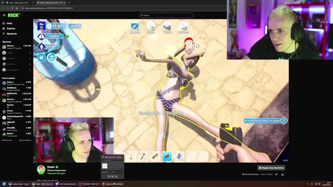Viewport: 333px width, 187px height.
Task: Open recommended channel alejus28
Action: [16, 123]
